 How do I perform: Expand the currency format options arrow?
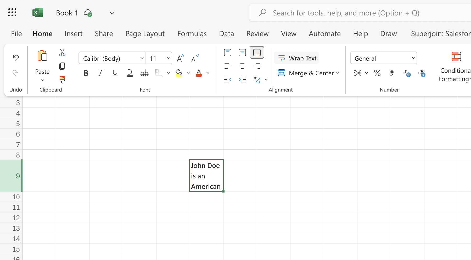click(x=367, y=73)
